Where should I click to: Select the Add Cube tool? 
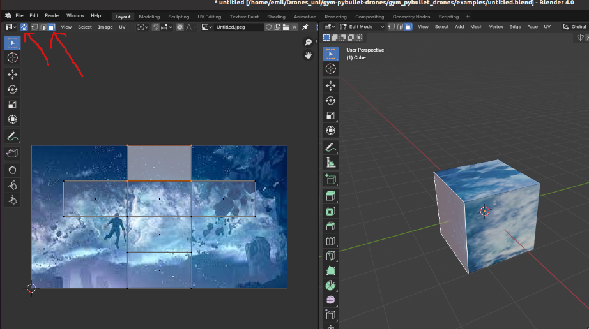(330, 180)
